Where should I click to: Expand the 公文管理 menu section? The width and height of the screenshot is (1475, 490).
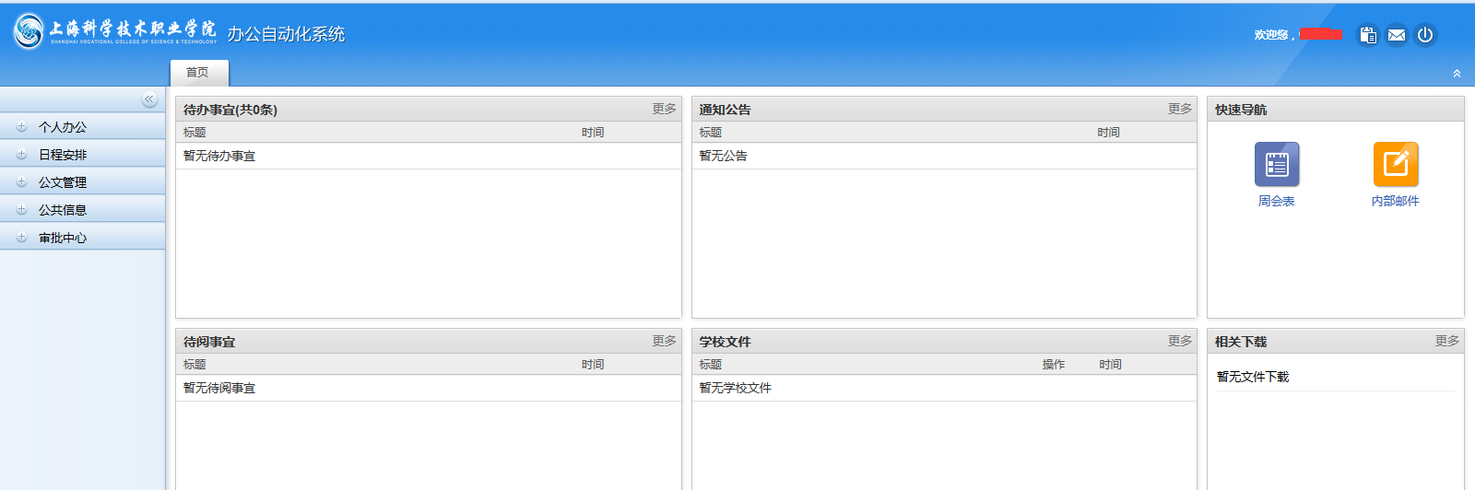(63, 182)
